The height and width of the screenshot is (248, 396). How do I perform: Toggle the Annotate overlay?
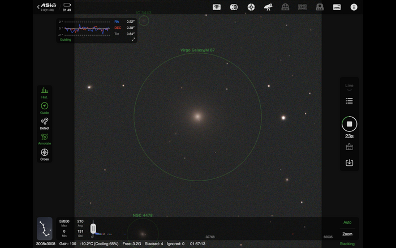click(44, 139)
